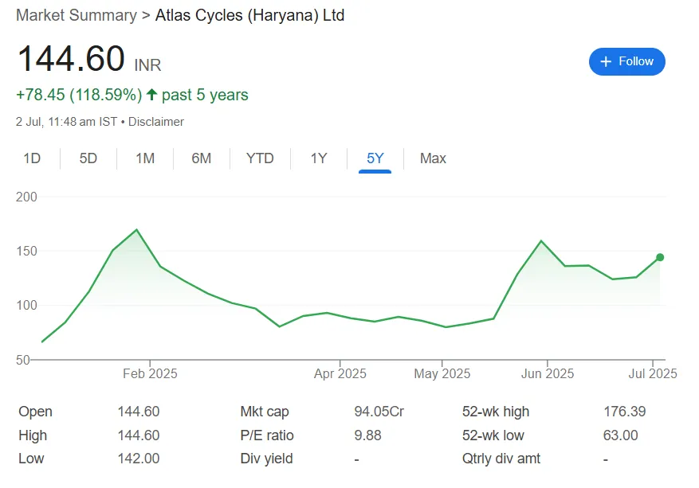Click the 52-wk low value 63.00
This screenshot has width=699, height=488.
pos(621,435)
